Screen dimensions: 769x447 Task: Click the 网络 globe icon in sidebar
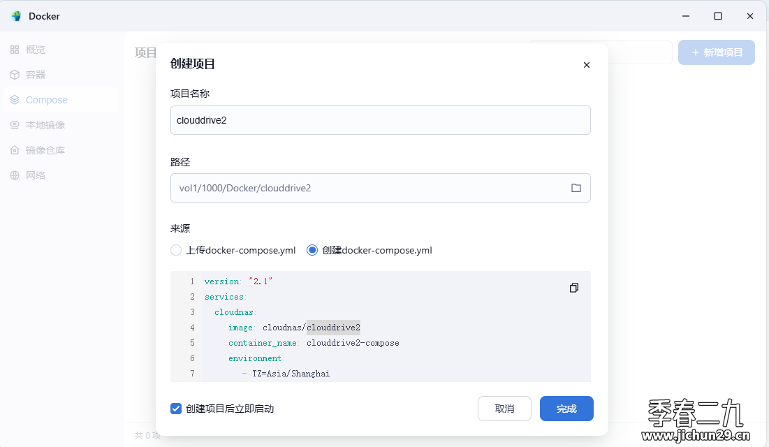(15, 175)
